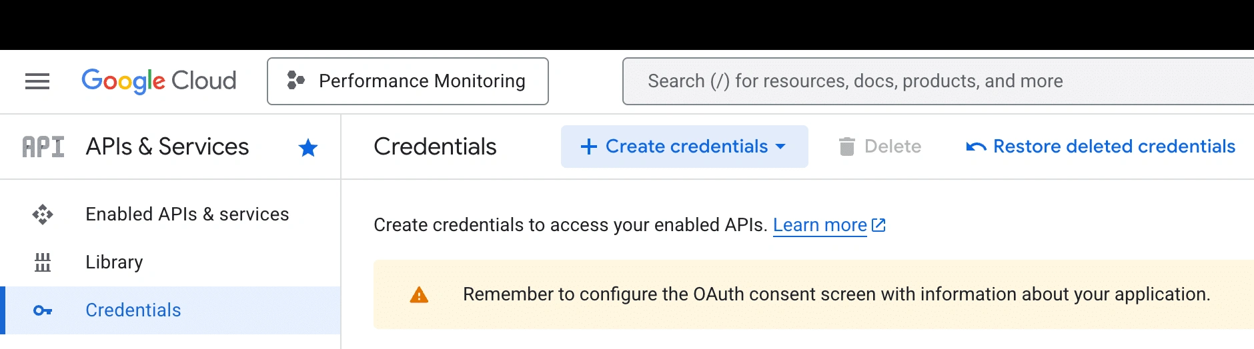Click the plus icon on Create credentials
Screen dimensions: 1254x349
(588, 147)
